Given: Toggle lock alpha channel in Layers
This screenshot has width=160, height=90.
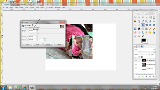Looking at the screenshot, I should (x=142, y=57).
